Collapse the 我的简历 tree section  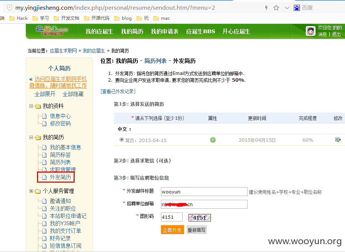pos(31,137)
